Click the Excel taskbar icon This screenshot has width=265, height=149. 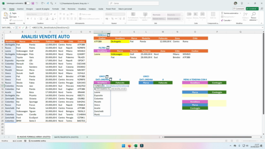tap(135, 146)
